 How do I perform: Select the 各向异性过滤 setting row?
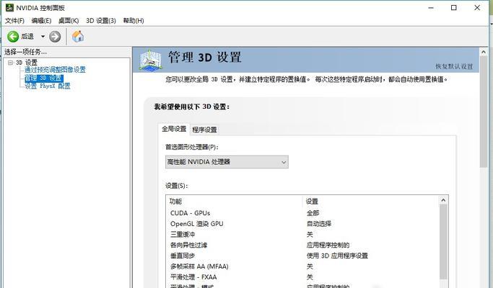coord(302,245)
